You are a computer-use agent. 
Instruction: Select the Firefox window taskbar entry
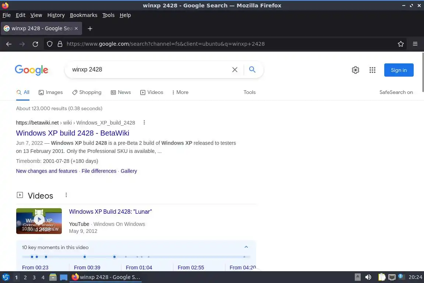(x=106, y=277)
